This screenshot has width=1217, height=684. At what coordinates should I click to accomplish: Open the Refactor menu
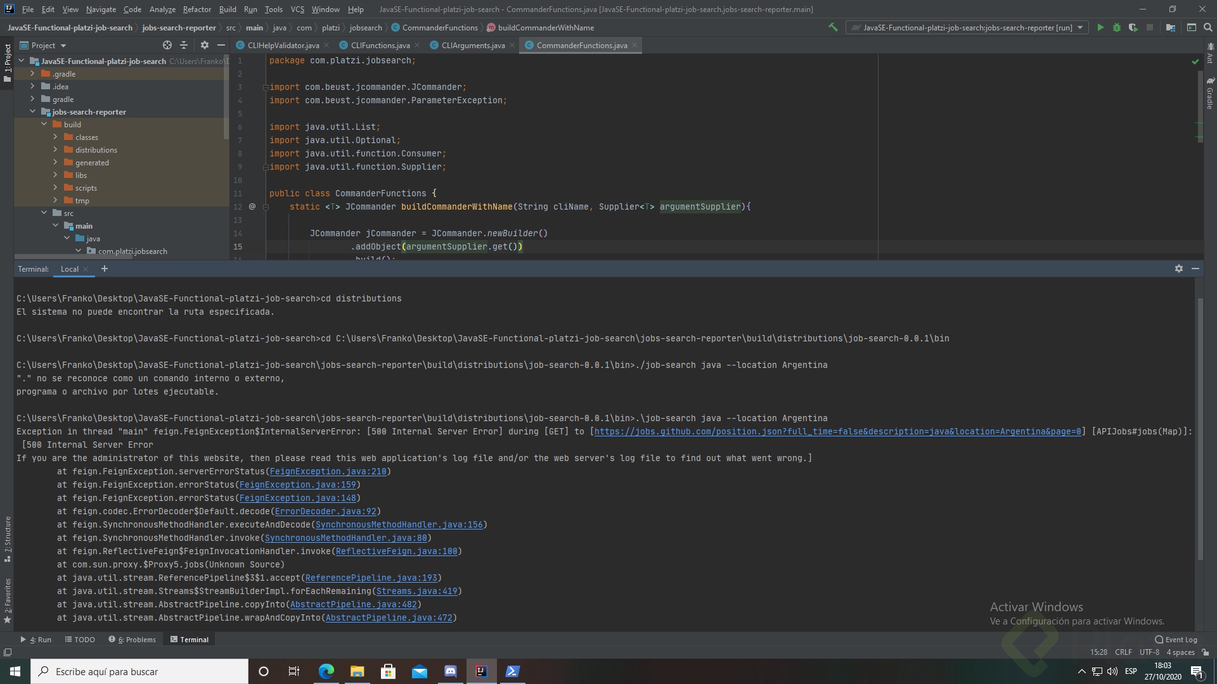196,9
